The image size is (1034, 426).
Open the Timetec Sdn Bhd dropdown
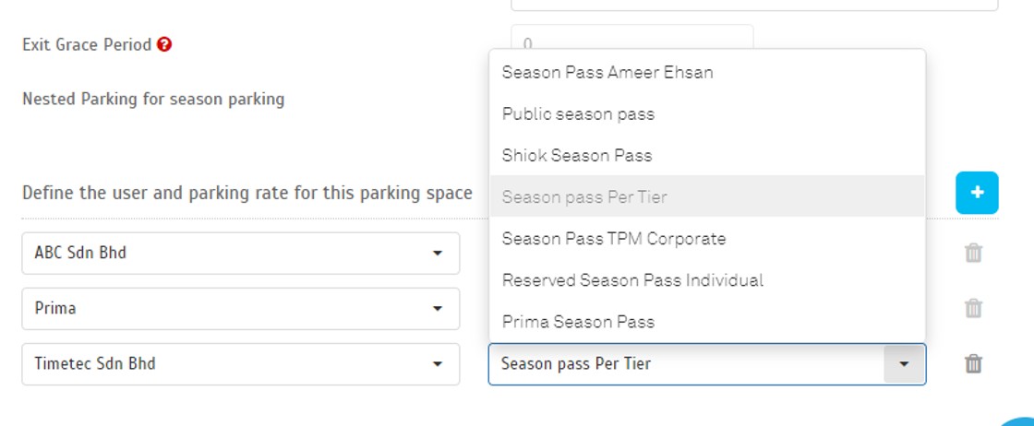[x=240, y=364]
